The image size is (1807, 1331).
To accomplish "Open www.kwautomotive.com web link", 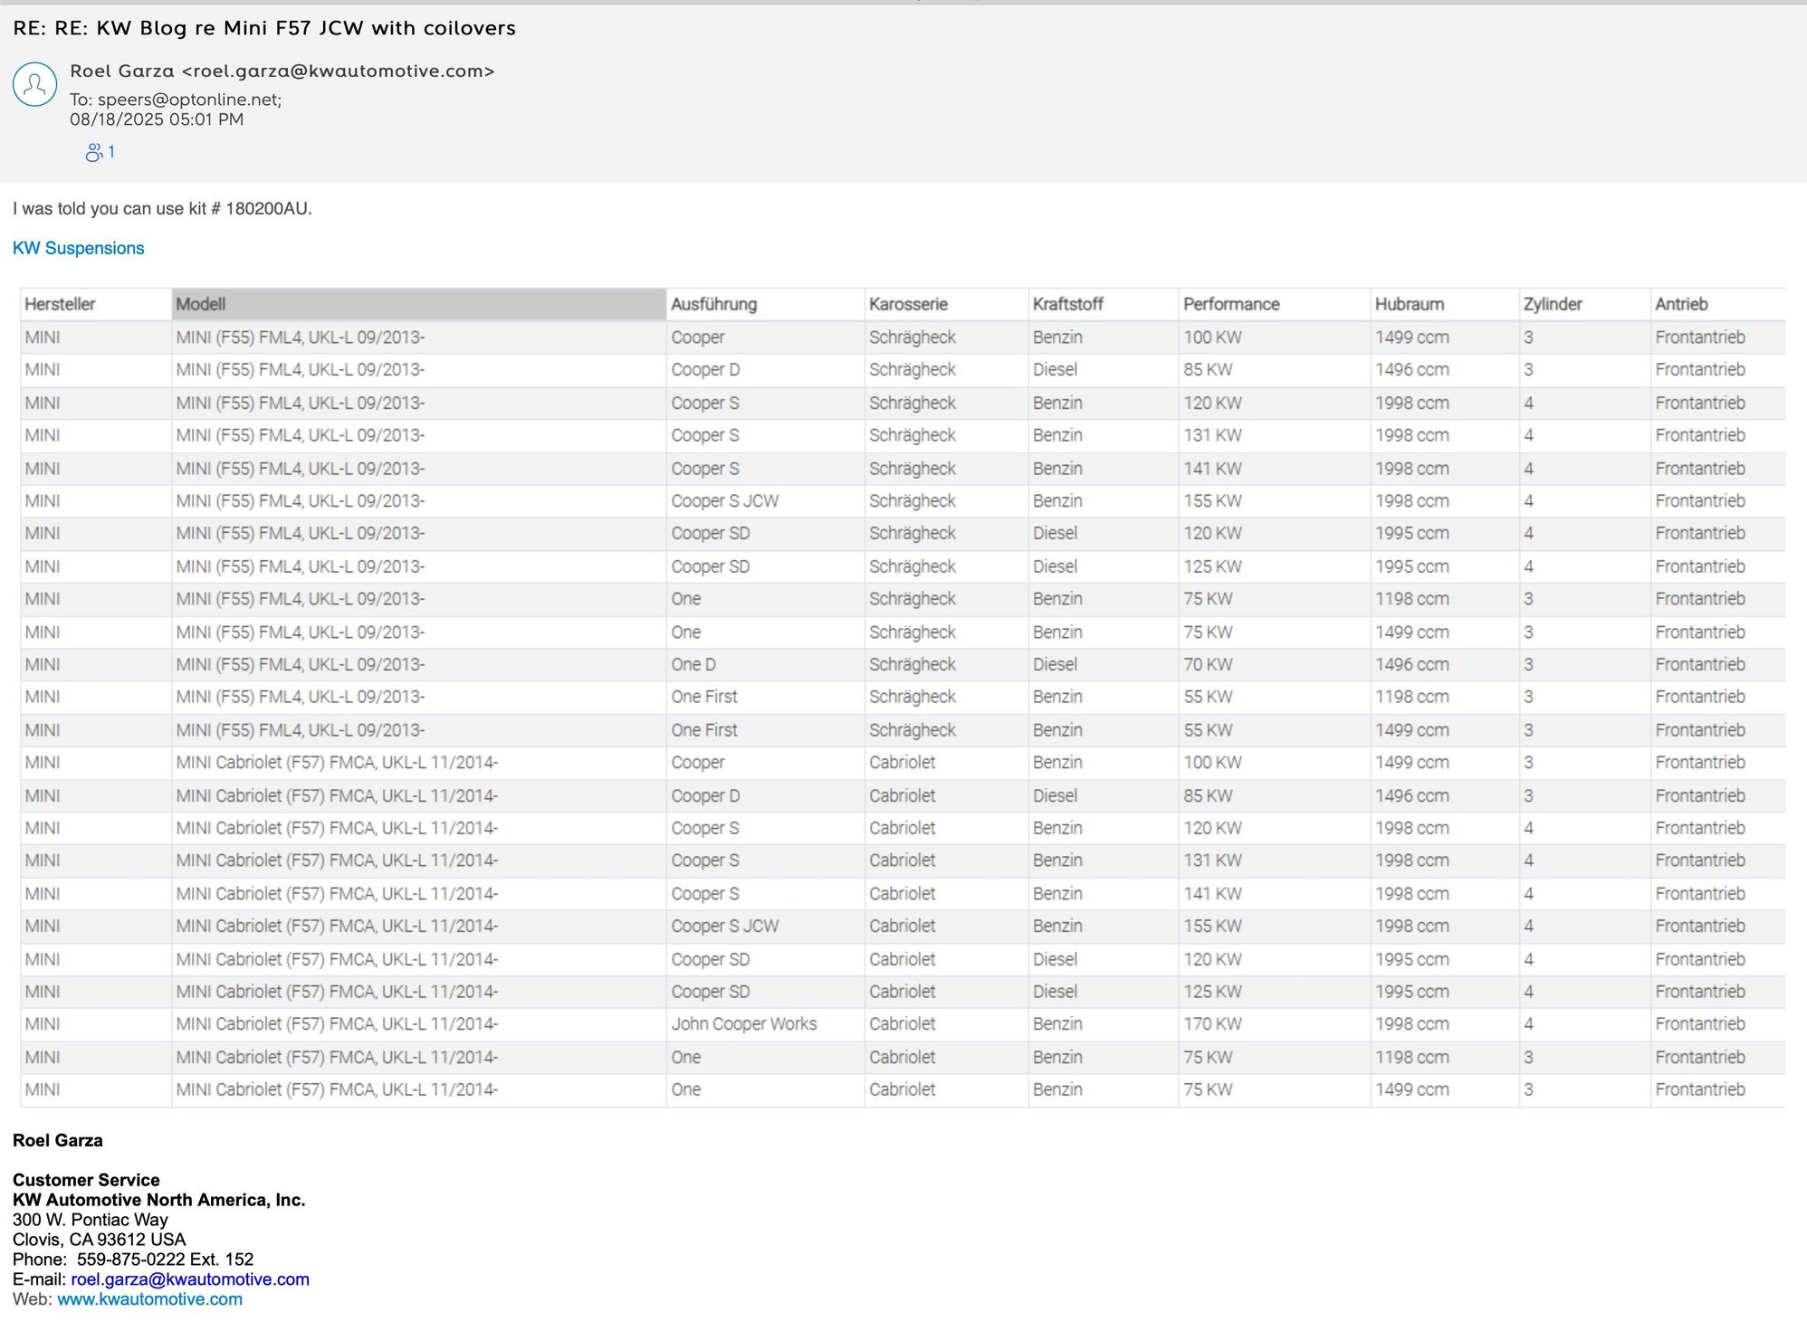I will tap(149, 1298).
